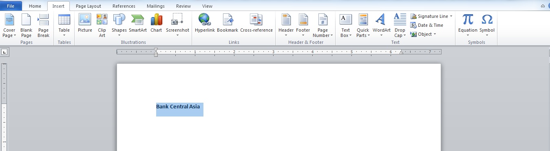
Task: Open the Page Number menu
Action: 322,25
